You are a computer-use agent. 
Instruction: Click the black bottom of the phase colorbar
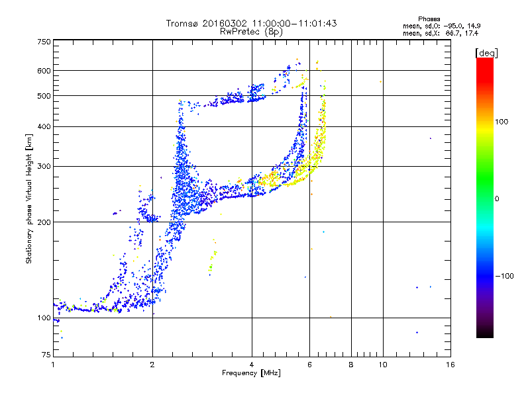tap(485, 333)
